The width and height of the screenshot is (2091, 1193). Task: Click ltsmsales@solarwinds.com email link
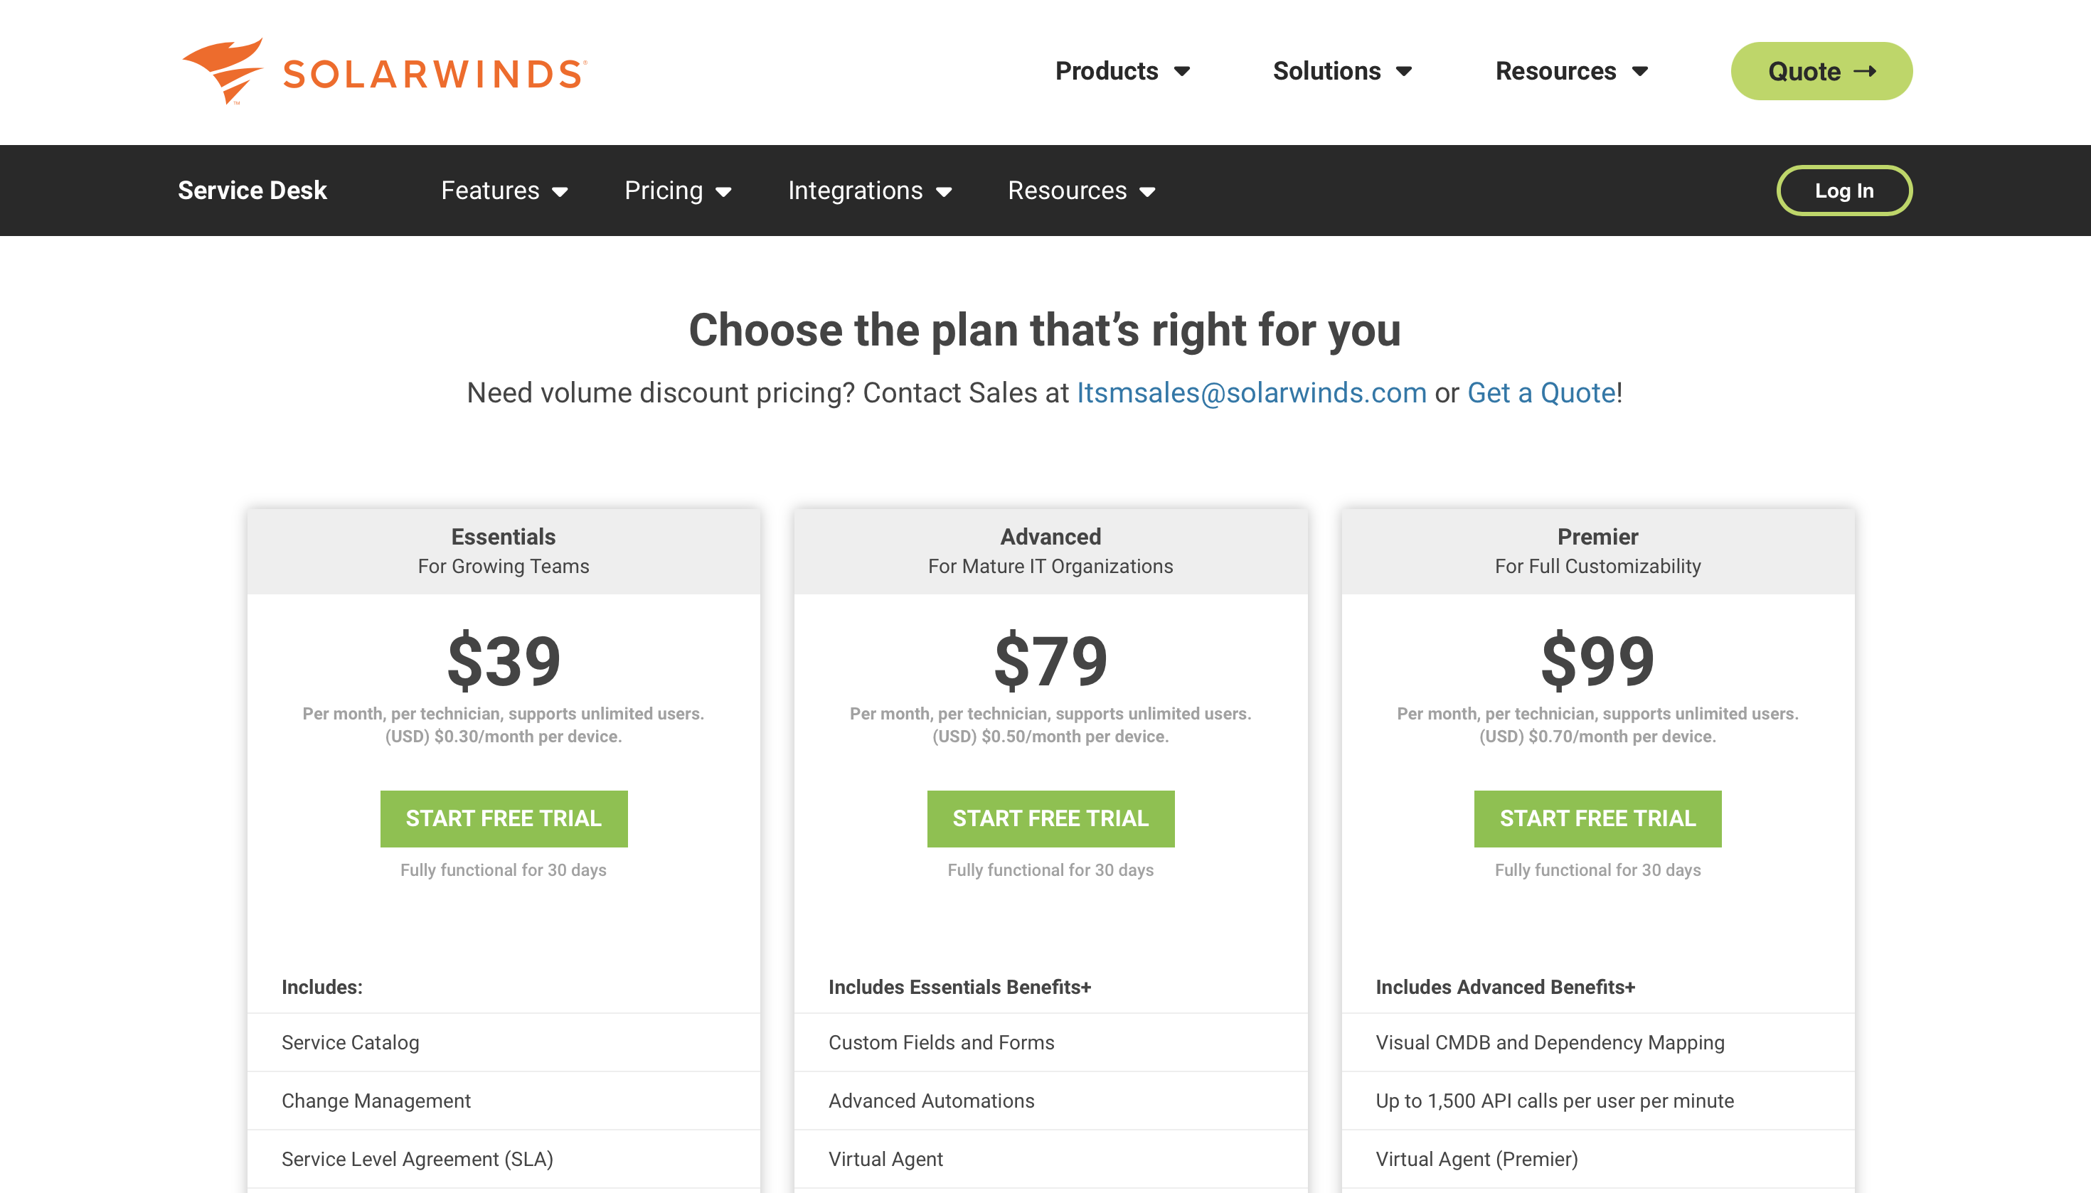pos(1250,390)
